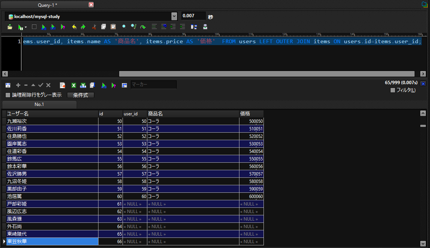Image resolution: width=430 pixels, height=248 pixels.
Task: Click the 価格 column header
Action: tap(251, 114)
